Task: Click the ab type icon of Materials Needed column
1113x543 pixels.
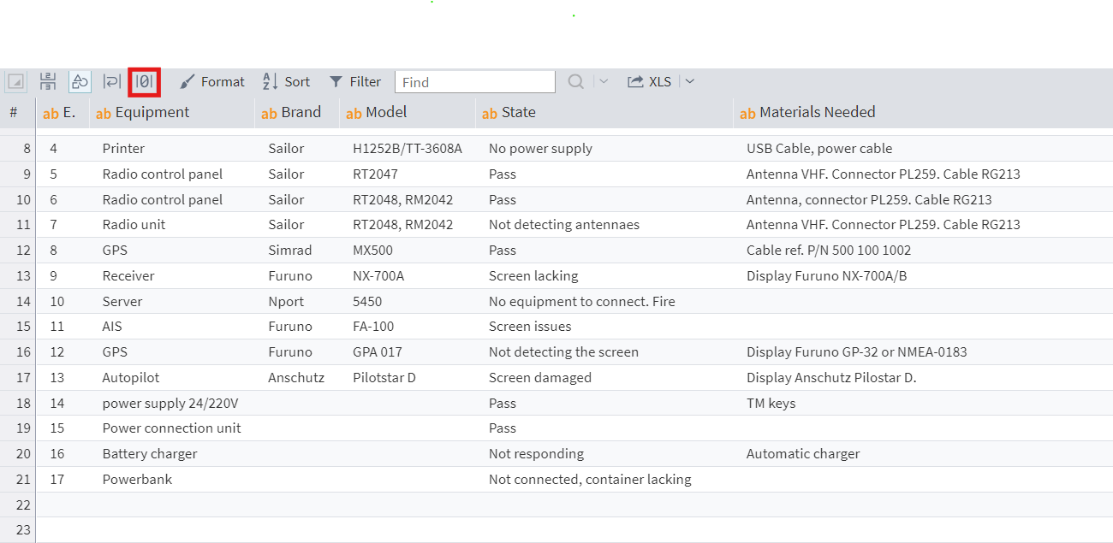Action: pos(747,113)
